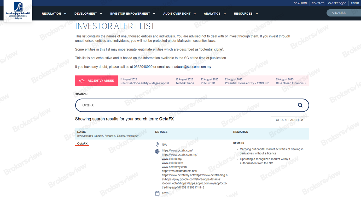Open the Contact link
The image size is (361, 197).
coord(318,3)
